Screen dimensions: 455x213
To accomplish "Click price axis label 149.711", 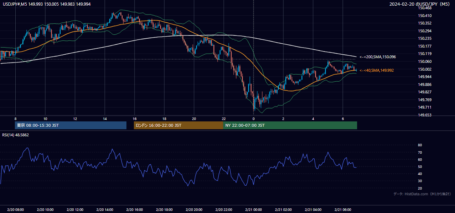I will point(425,107).
